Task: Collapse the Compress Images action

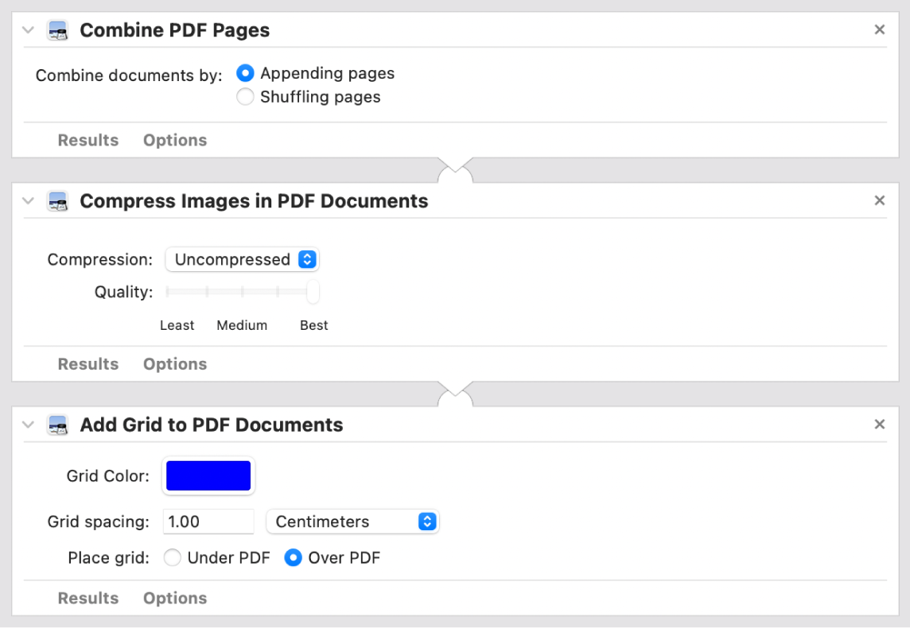Action: tap(26, 201)
